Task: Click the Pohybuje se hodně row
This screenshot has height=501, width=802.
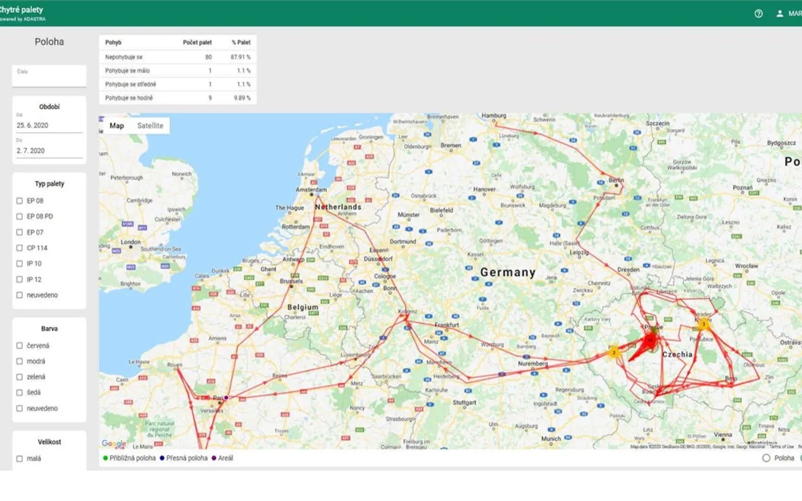Action: point(178,98)
